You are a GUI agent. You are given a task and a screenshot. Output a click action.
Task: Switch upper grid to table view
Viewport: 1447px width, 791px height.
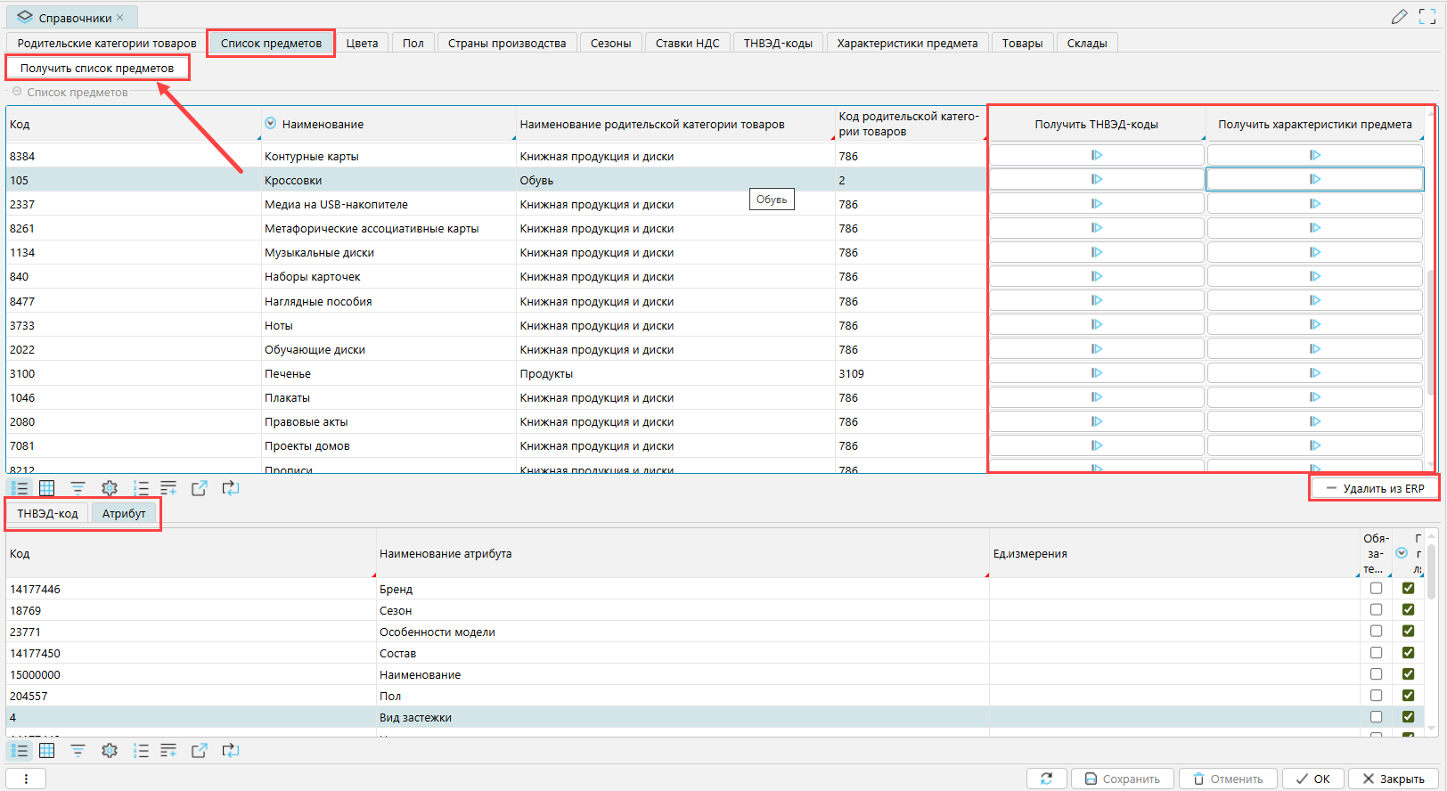tap(47, 488)
